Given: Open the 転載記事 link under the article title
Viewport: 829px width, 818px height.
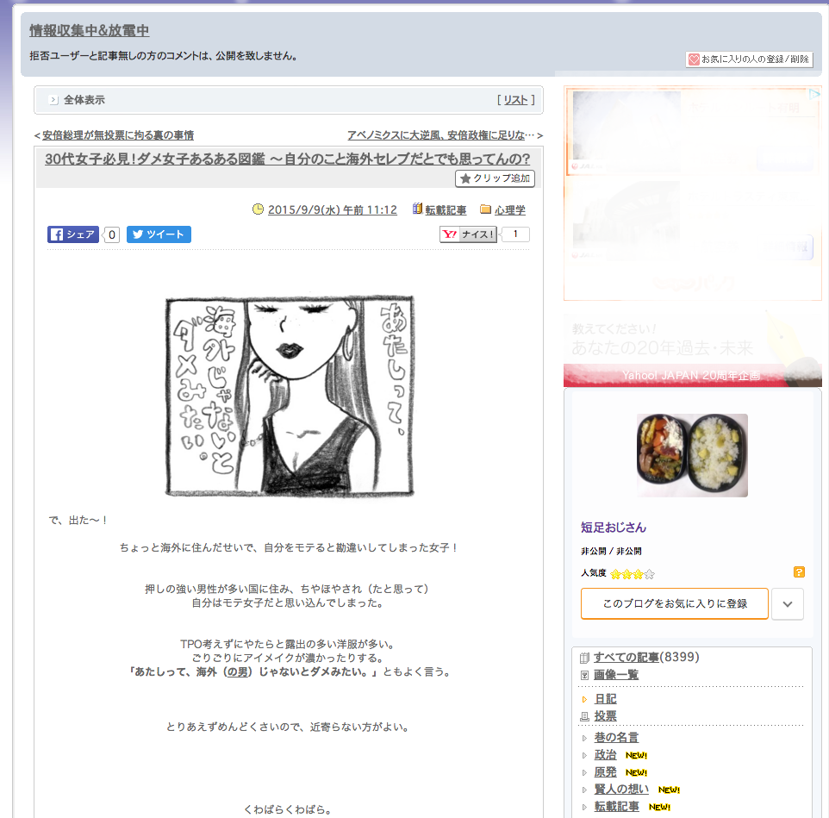Looking at the screenshot, I should tap(446, 210).
